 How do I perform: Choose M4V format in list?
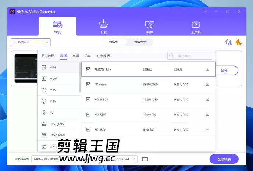pos(58,101)
